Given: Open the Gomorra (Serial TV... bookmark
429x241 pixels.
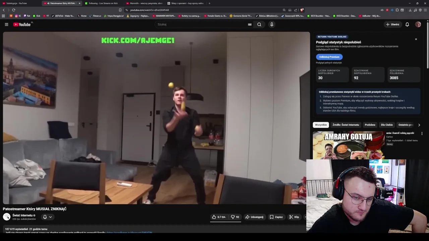Looking at the screenshot, I should pos(241,16).
